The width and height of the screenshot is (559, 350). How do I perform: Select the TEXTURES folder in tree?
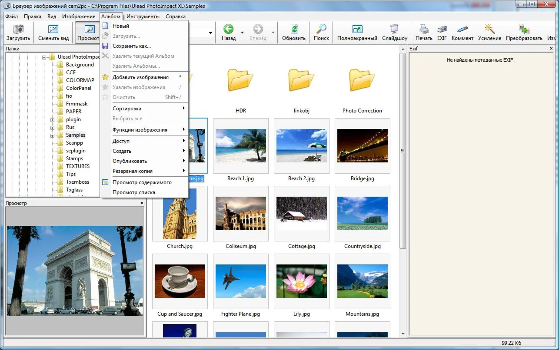(x=77, y=166)
